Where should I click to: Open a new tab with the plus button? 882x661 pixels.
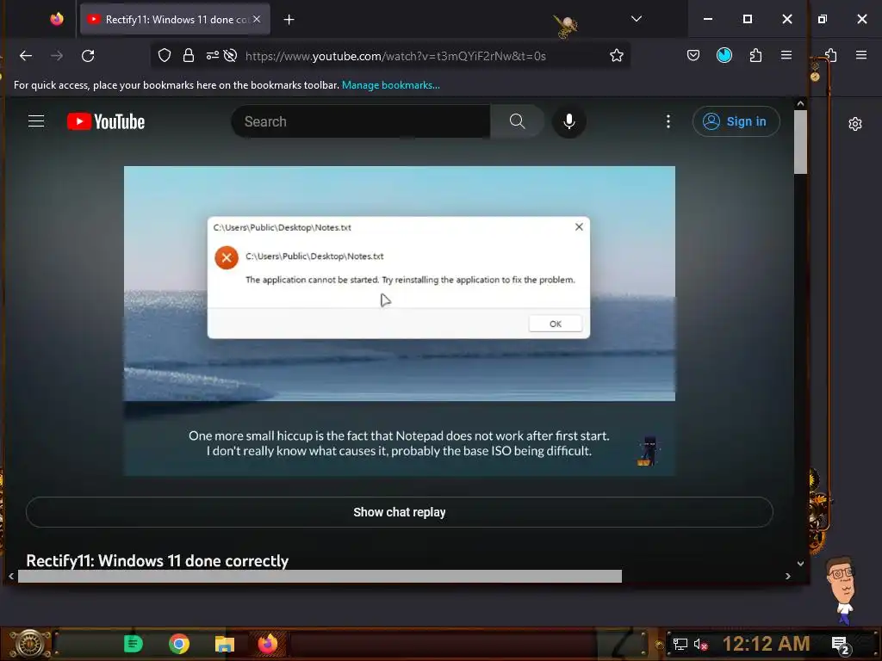(289, 20)
